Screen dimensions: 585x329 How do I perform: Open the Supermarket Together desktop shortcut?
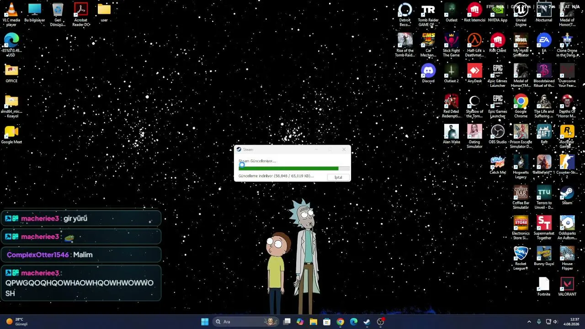[544, 228]
